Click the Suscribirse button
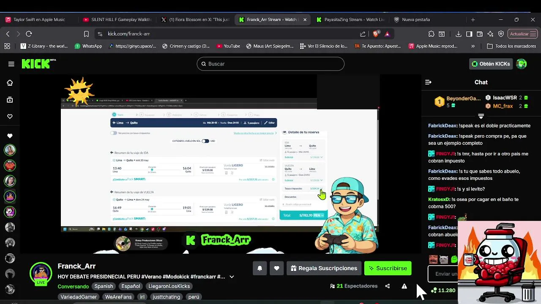 point(388,268)
